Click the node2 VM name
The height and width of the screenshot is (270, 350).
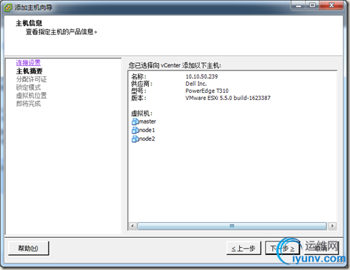point(147,139)
